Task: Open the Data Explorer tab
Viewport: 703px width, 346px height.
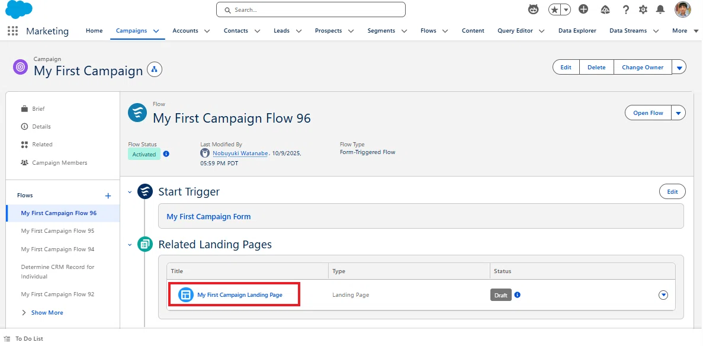Action: [577, 31]
